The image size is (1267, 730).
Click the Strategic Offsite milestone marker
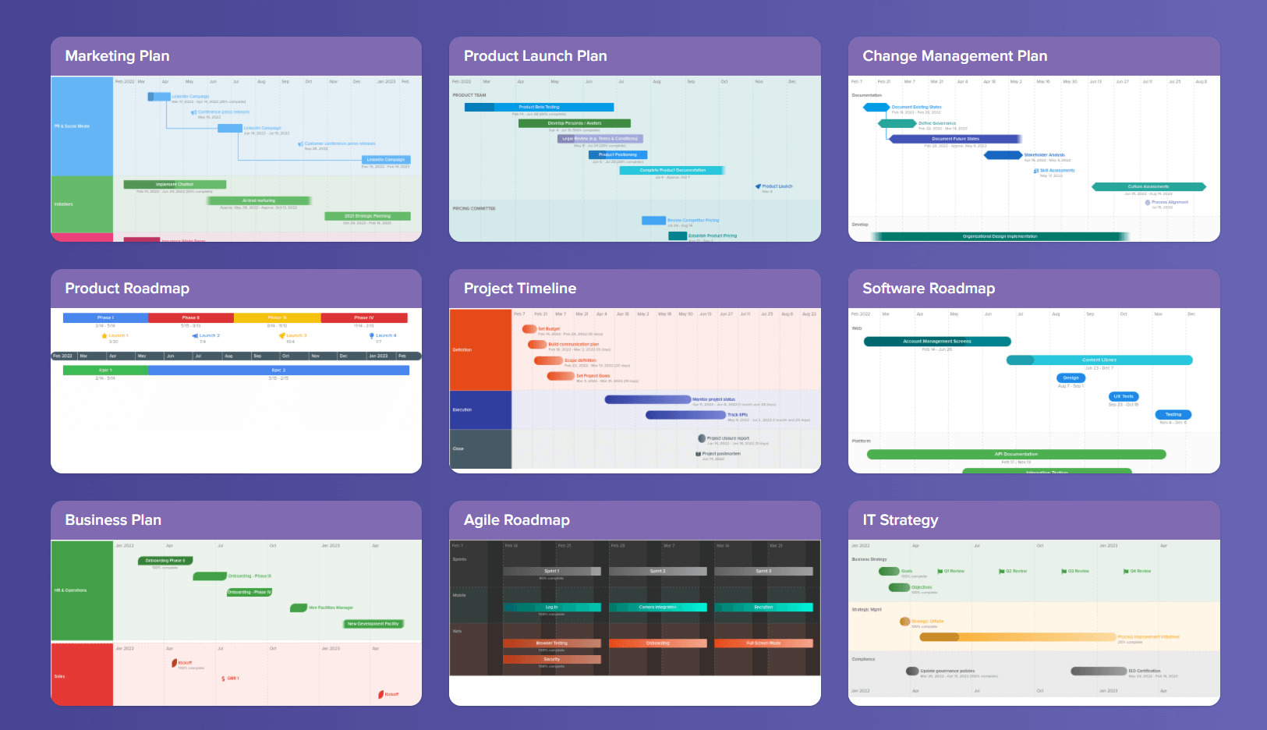tap(905, 622)
